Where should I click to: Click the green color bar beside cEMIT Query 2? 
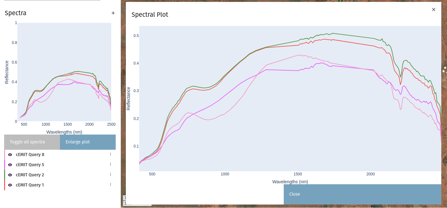click(4, 175)
